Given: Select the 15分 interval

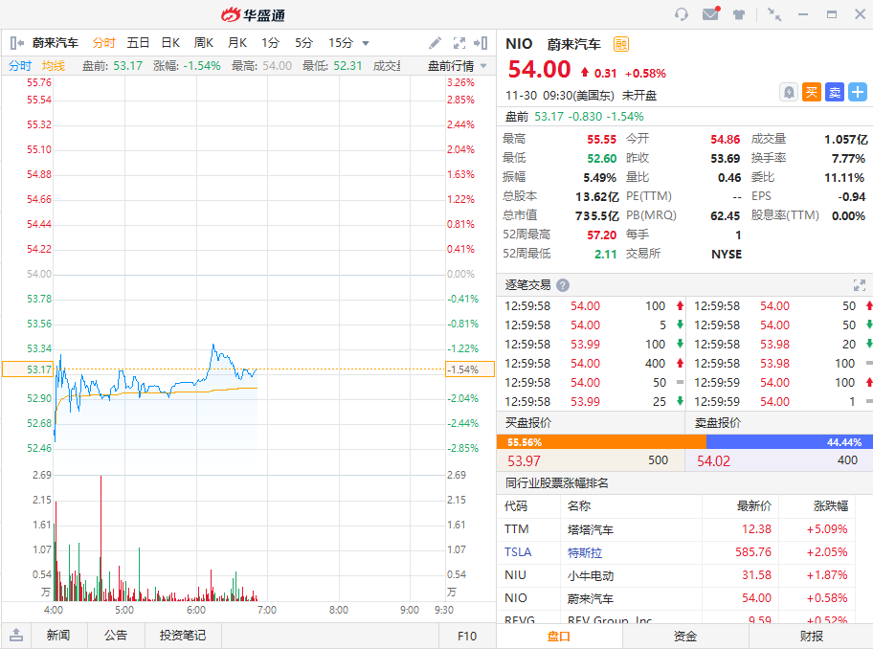Looking at the screenshot, I should pos(341,43).
